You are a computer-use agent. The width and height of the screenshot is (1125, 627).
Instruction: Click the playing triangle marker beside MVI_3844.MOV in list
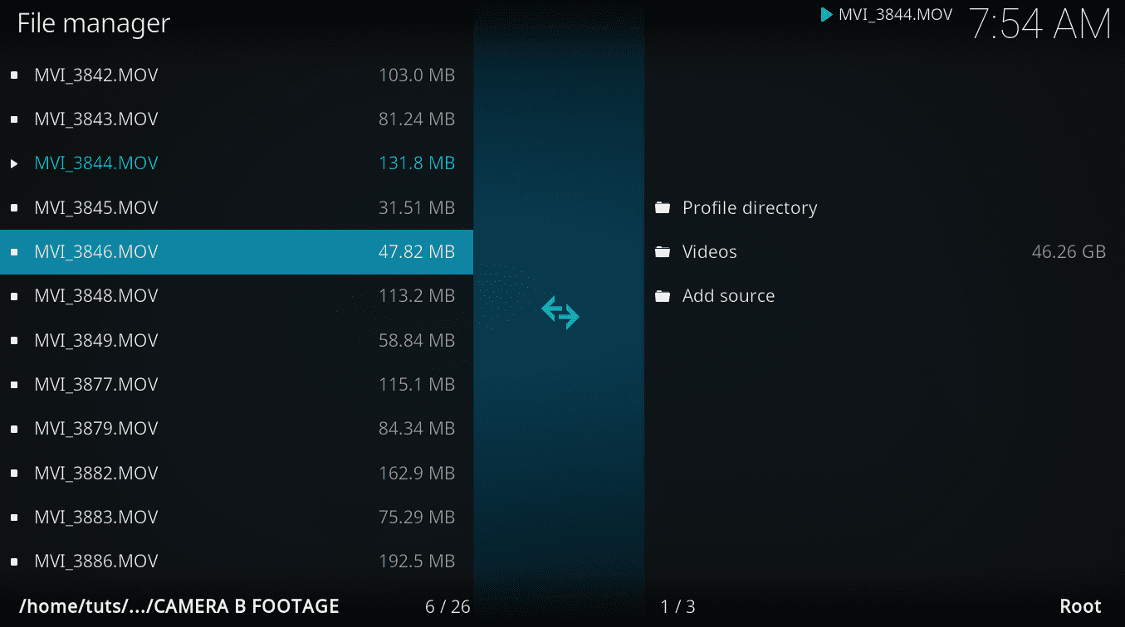(x=14, y=163)
